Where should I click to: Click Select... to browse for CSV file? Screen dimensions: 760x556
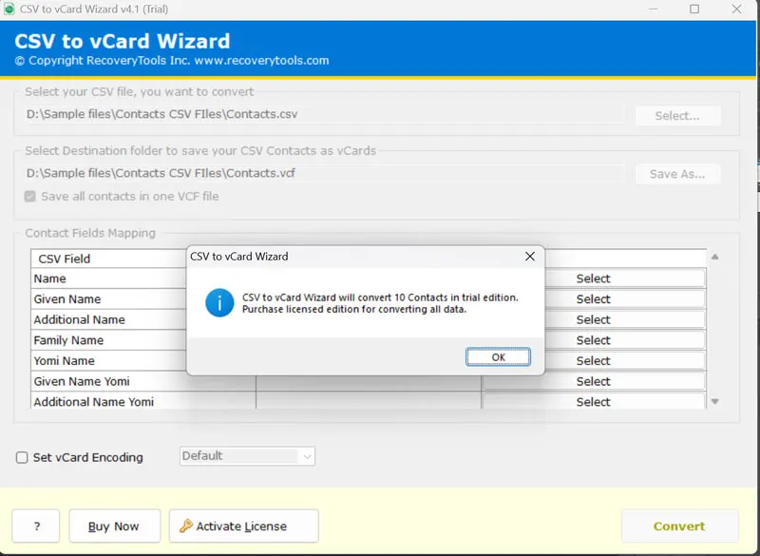[676, 115]
